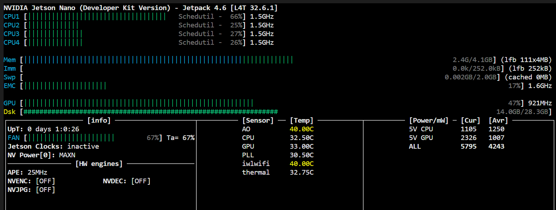Click the CPU3 label

tap(12, 34)
